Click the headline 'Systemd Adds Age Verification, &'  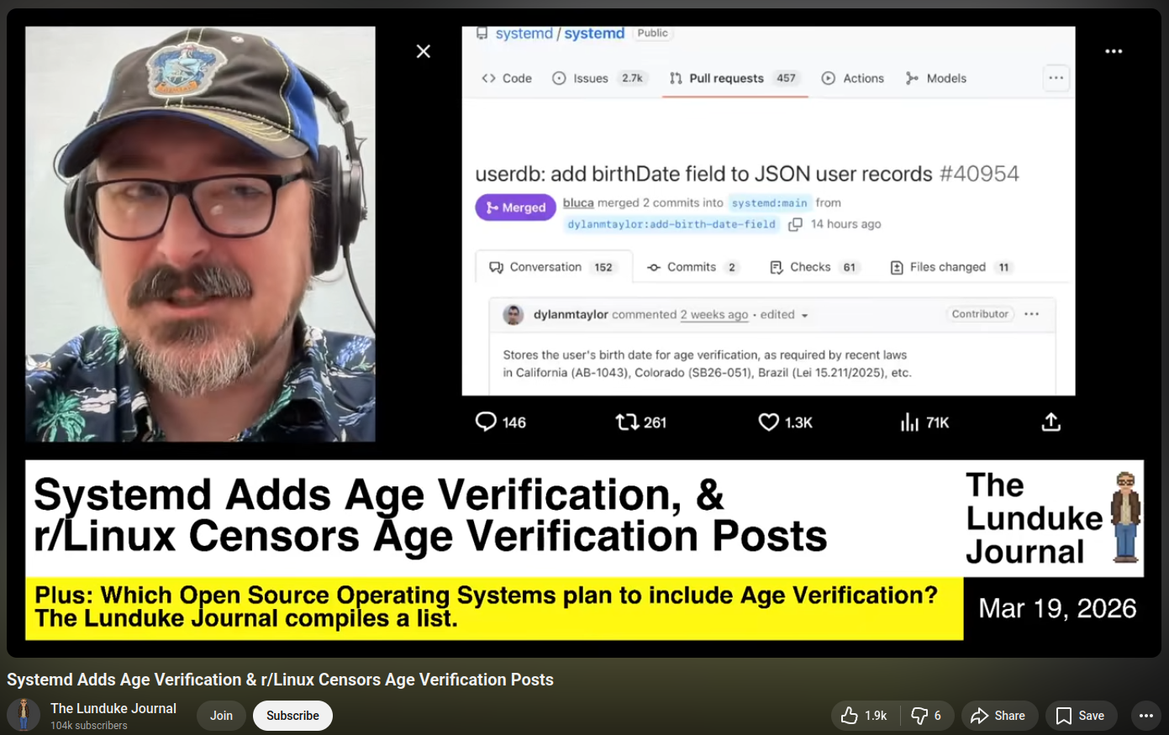(379, 495)
